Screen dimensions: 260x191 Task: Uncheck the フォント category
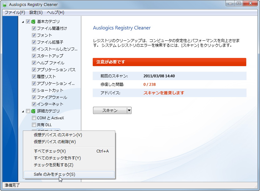pos(34,35)
